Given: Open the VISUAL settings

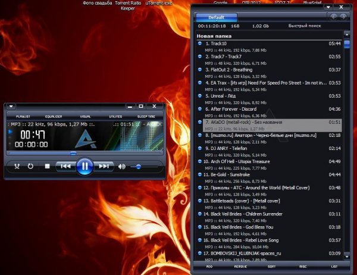Looking at the screenshot, I should tap(85, 117).
